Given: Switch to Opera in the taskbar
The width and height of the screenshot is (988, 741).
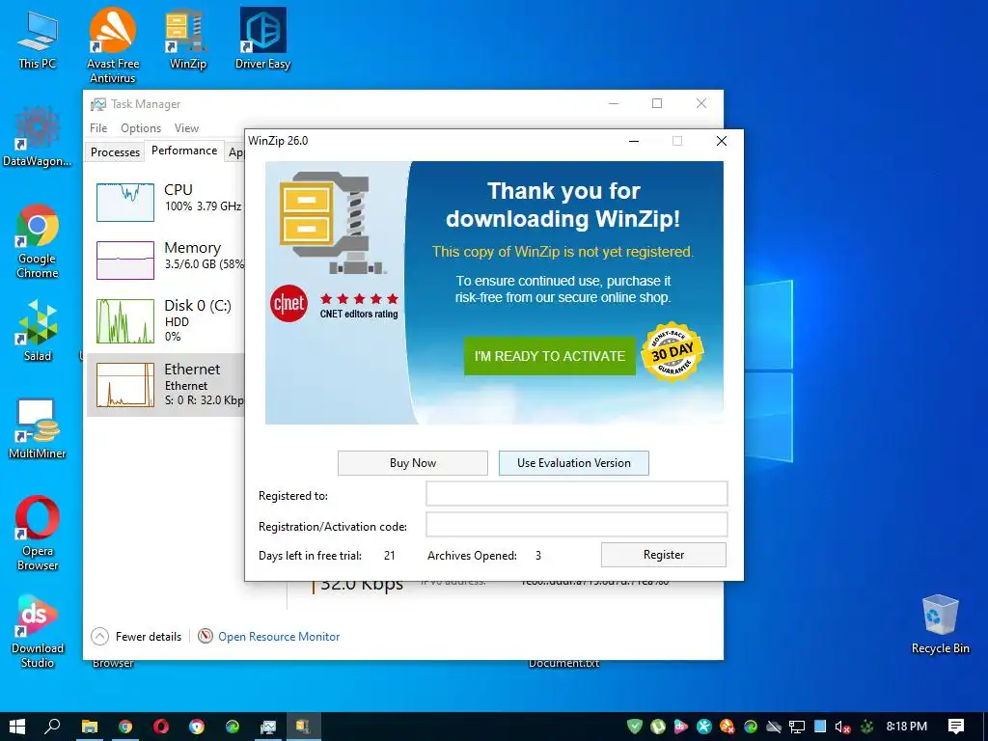Looking at the screenshot, I should (161, 727).
